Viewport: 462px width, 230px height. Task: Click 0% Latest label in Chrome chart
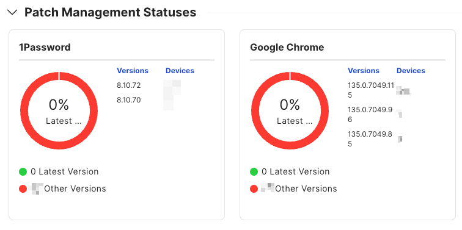[295, 112]
